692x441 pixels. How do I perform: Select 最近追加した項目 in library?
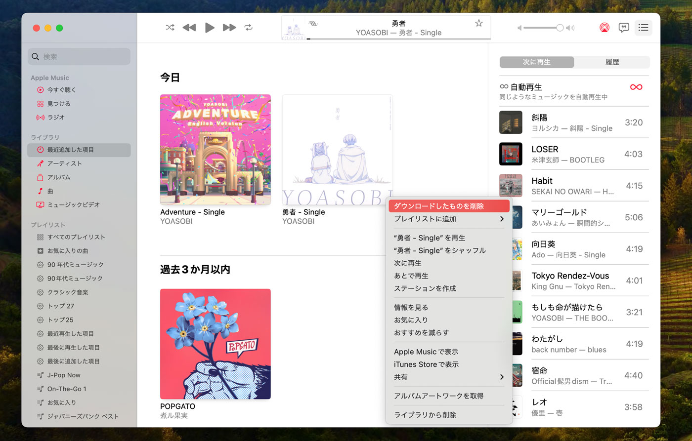[x=79, y=150]
